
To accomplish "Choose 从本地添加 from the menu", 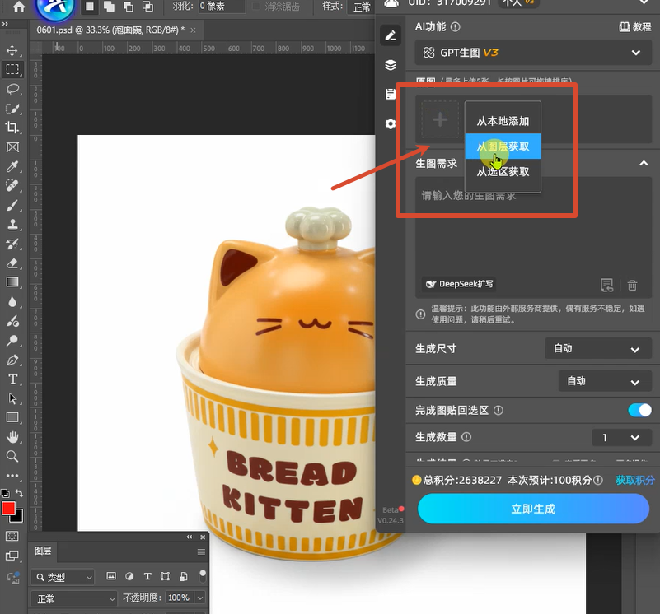I will coord(503,121).
